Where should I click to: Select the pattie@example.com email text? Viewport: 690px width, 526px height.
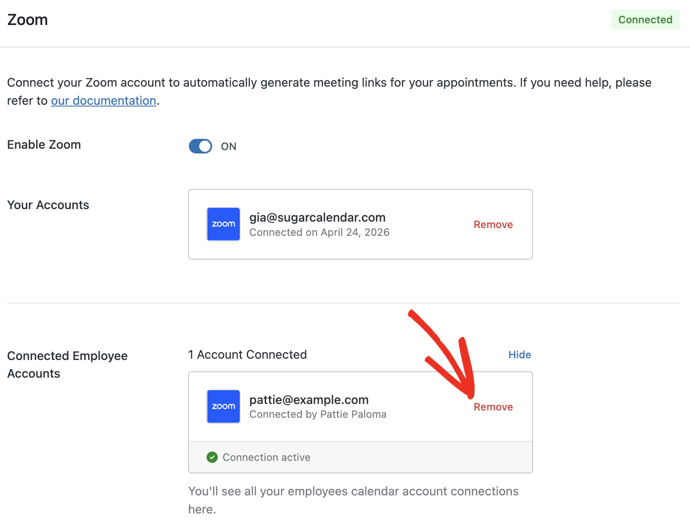click(x=309, y=400)
